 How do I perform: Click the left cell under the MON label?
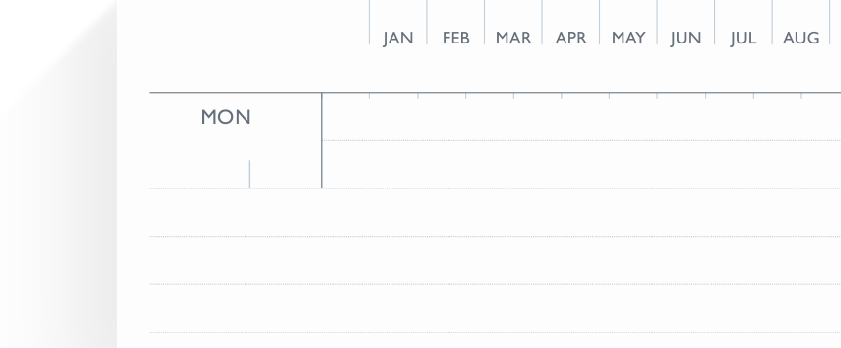pyautogui.click(x=199, y=174)
